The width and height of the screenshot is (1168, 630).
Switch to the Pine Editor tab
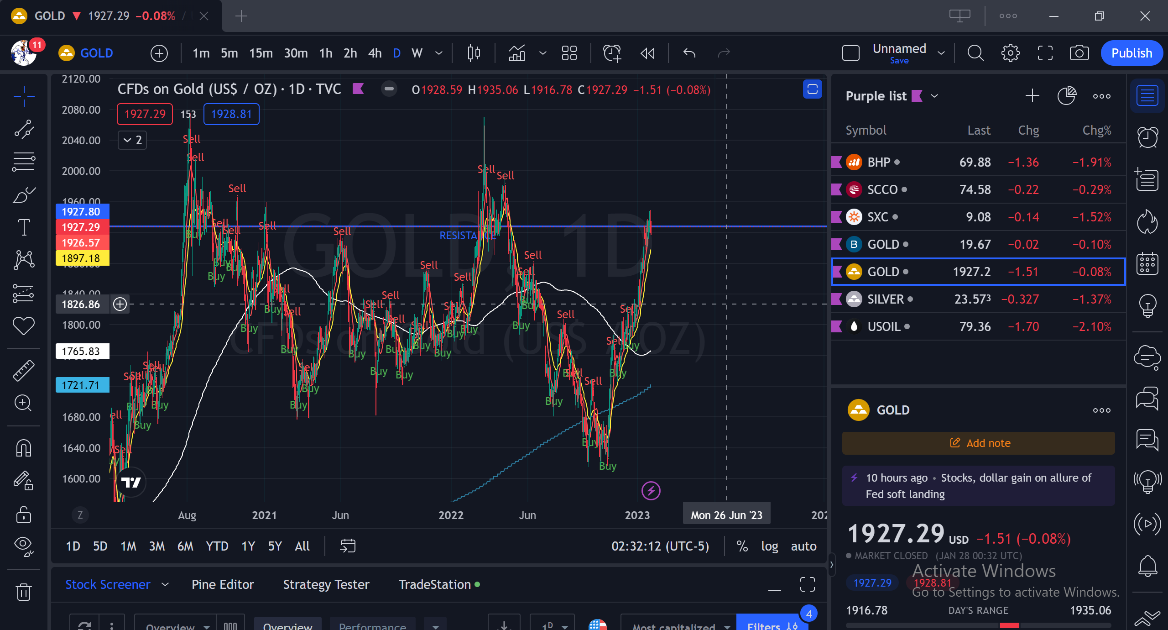tap(223, 584)
